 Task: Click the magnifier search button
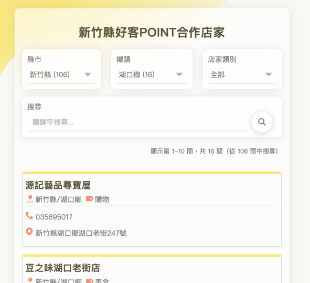(262, 122)
